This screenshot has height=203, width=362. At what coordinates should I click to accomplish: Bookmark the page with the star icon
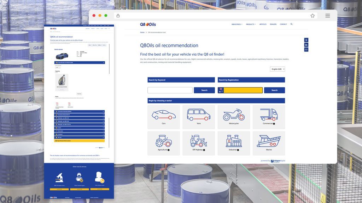point(313,16)
